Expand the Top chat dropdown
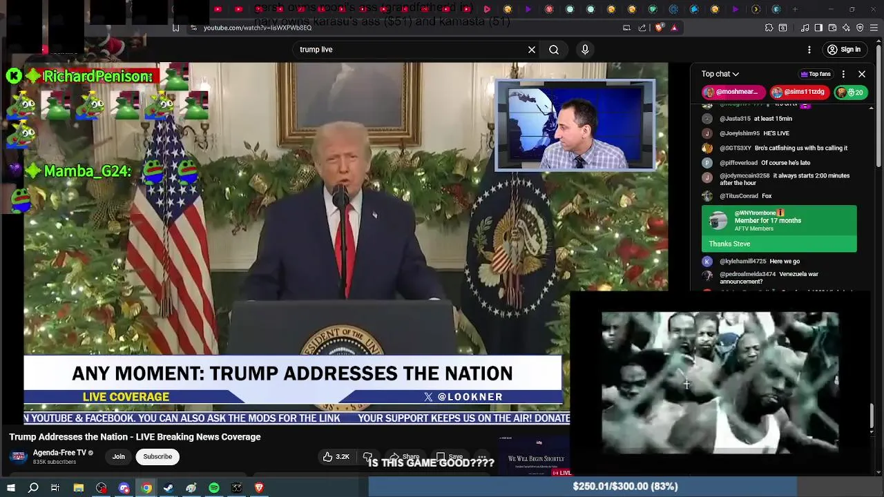The width and height of the screenshot is (884, 497). tap(720, 74)
